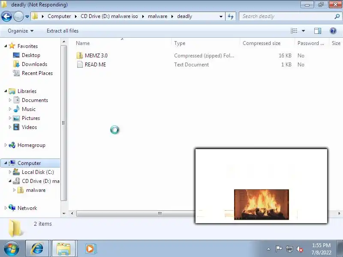This screenshot has height=257, width=343.
Task: Open Help via the question mark
Action: click(333, 31)
